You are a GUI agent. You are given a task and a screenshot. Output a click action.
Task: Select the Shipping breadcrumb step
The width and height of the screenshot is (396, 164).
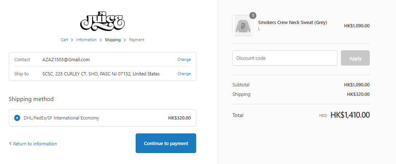coord(113,40)
